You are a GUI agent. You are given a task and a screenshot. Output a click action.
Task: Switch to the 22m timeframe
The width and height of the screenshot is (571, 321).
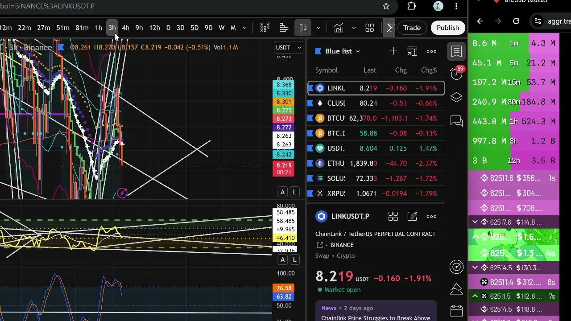pos(25,28)
